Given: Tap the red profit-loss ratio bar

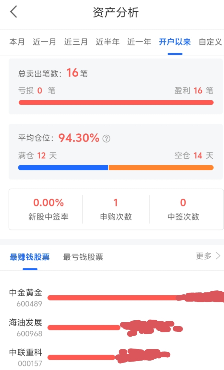Looking at the screenshot, I should pyautogui.click(x=116, y=103).
